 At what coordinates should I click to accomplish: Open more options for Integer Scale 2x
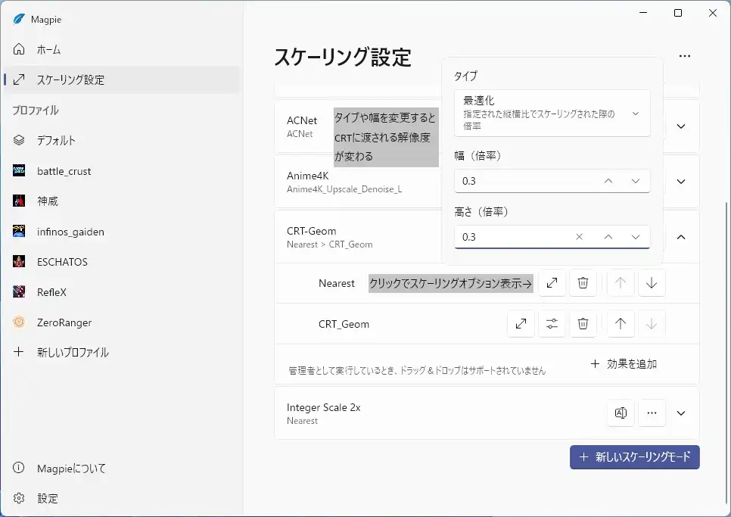(x=652, y=413)
